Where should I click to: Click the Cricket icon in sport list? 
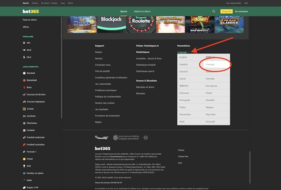pyautogui.click(x=24, y=109)
